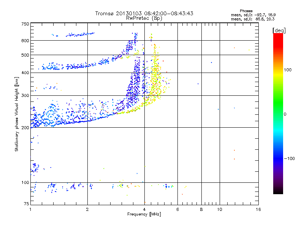
Task: Click the phase colorbar
Action: coord(278,113)
